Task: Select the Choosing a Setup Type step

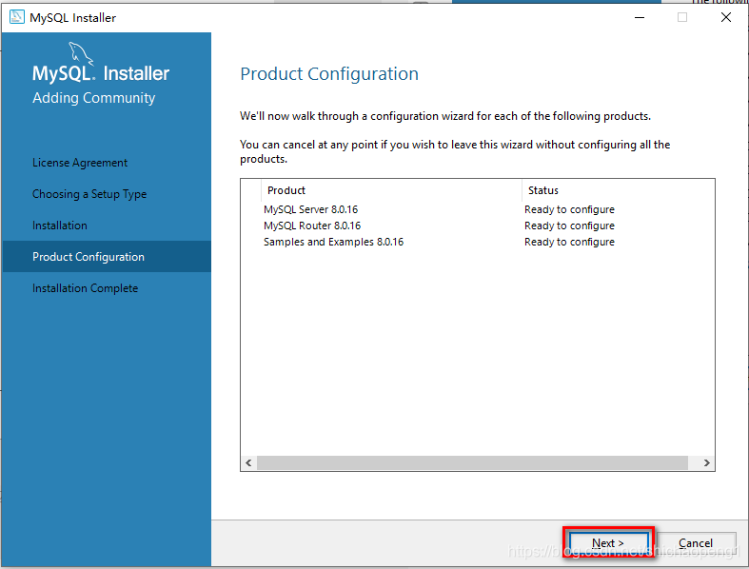Action: [89, 194]
